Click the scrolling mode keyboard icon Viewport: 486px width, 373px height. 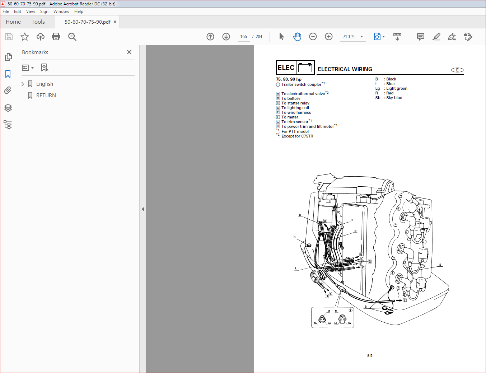pos(397,37)
